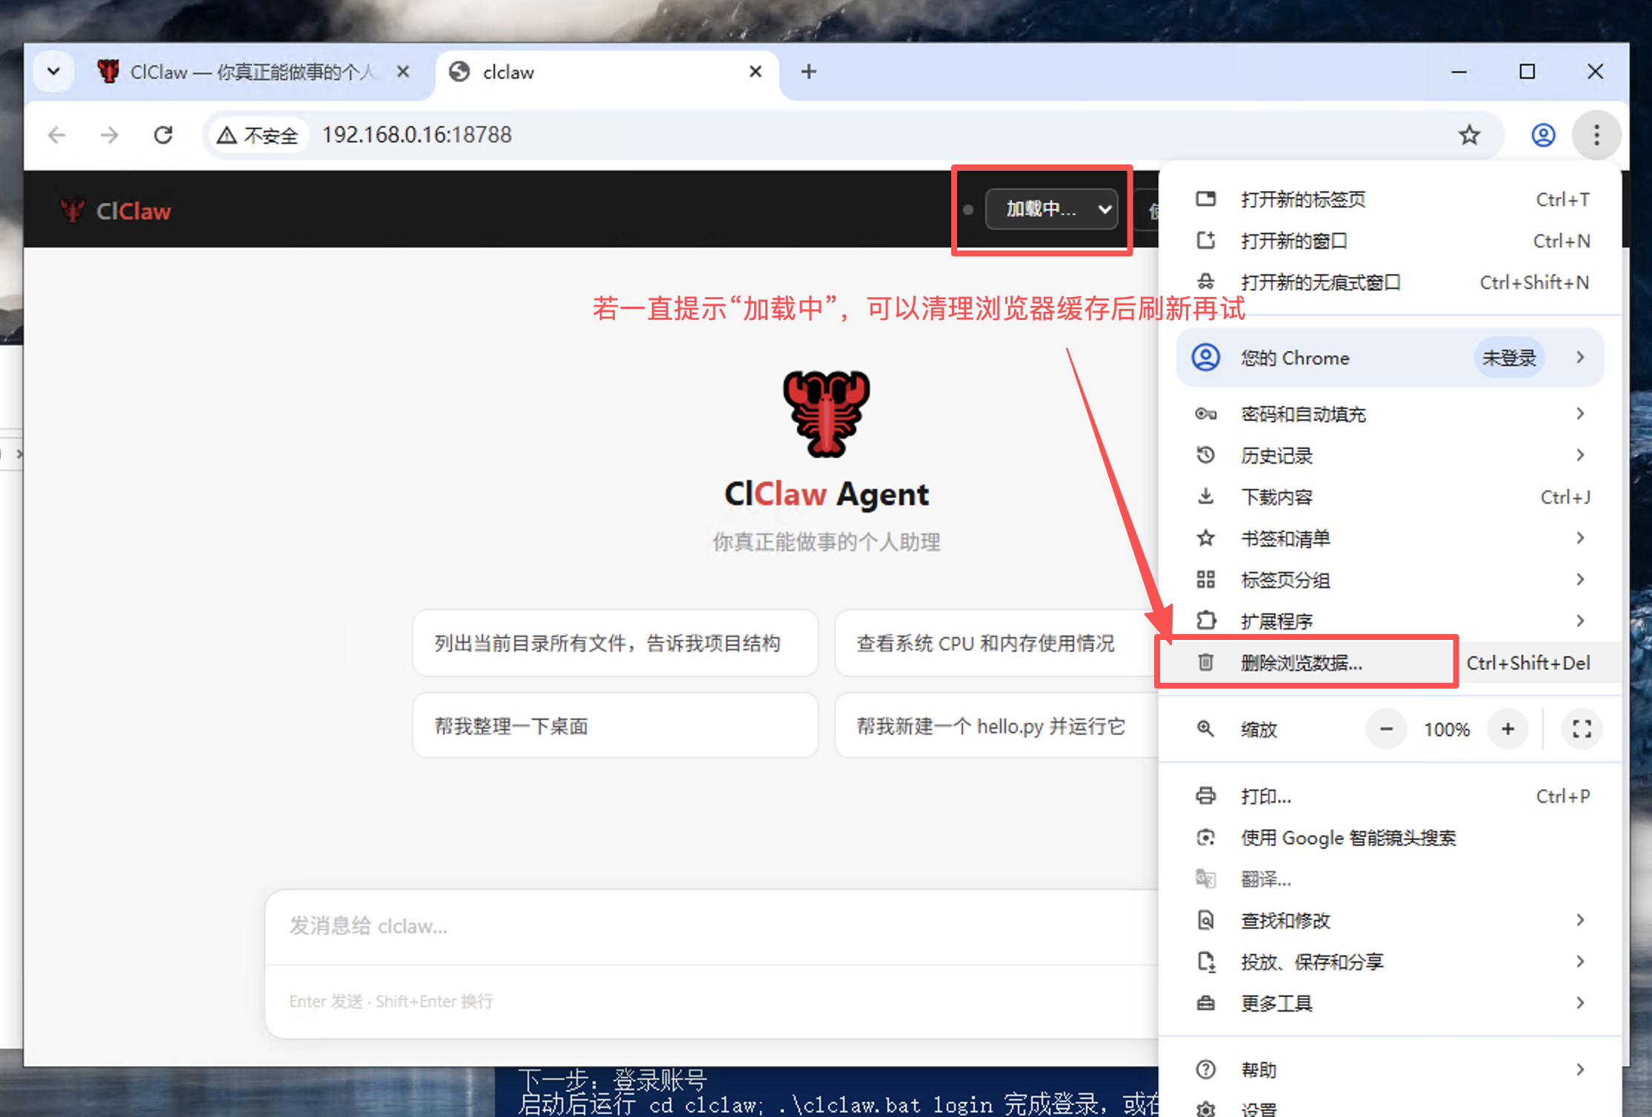The height and width of the screenshot is (1117, 1652).
Task: Open the 加载中 model dropdown
Action: click(x=1050, y=210)
